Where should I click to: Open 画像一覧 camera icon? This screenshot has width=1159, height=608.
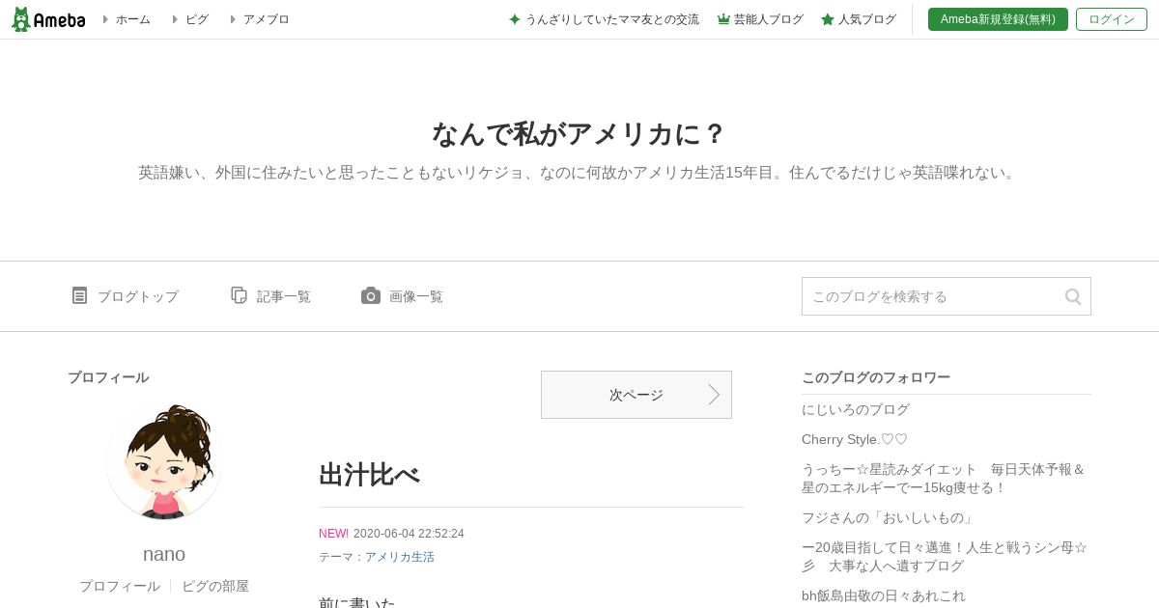(371, 295)
